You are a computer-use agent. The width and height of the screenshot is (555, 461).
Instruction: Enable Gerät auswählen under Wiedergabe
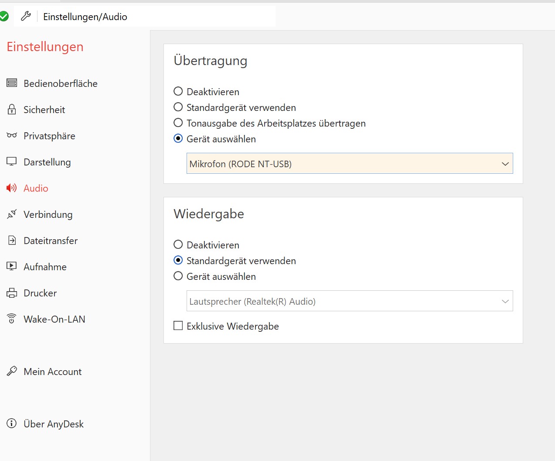[x=178, y=276]
